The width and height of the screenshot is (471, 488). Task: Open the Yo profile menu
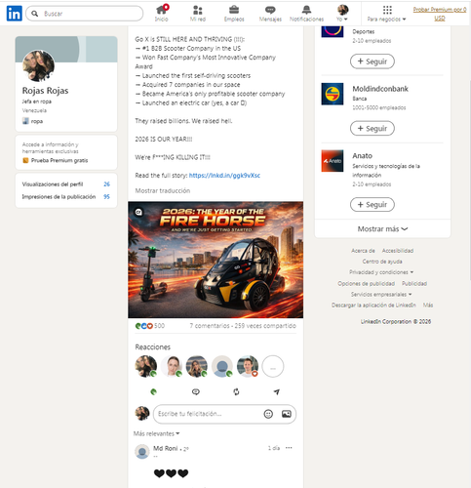pyautogui.click(x=342, y=14)
